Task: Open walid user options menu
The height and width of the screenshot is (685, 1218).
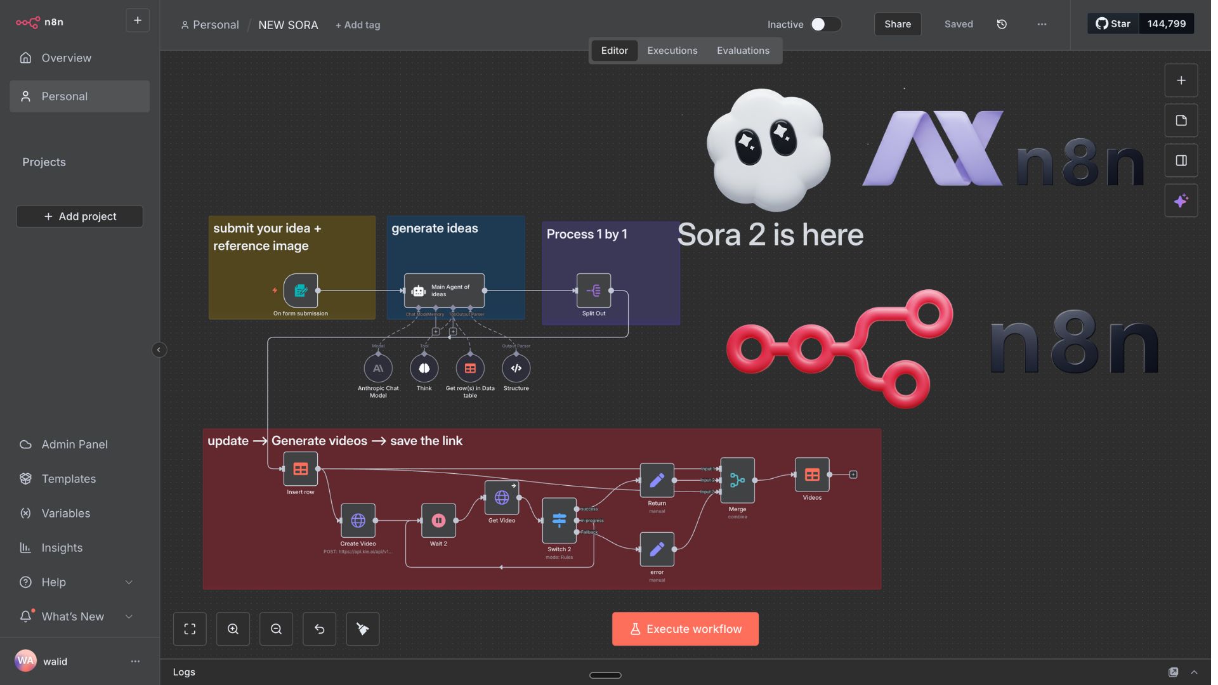Action: tap(135, 662)
